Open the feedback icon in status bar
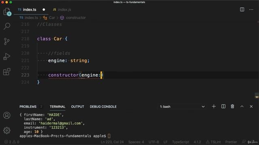 click(244, 142)
